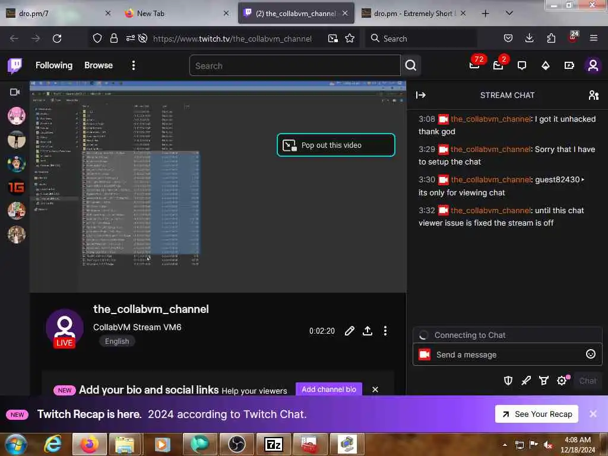Click the chat identity badge in message box
This screenshot has height=456, width=608.
(425, 354)
